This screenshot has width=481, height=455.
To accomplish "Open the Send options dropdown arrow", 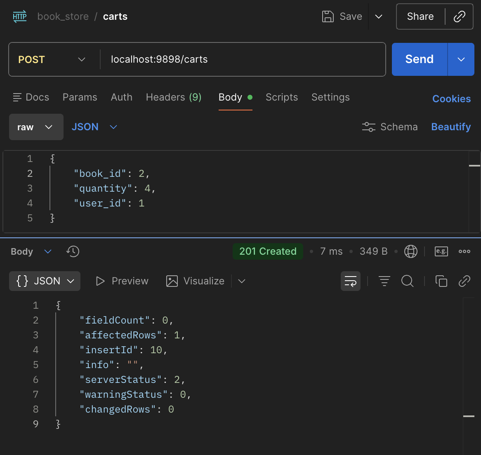I will pyautogui.click(x=461, y=59).
